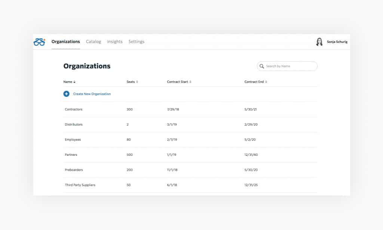383x230 pixels.
Task: Open the Contractors organization
Action: (74, 109)
